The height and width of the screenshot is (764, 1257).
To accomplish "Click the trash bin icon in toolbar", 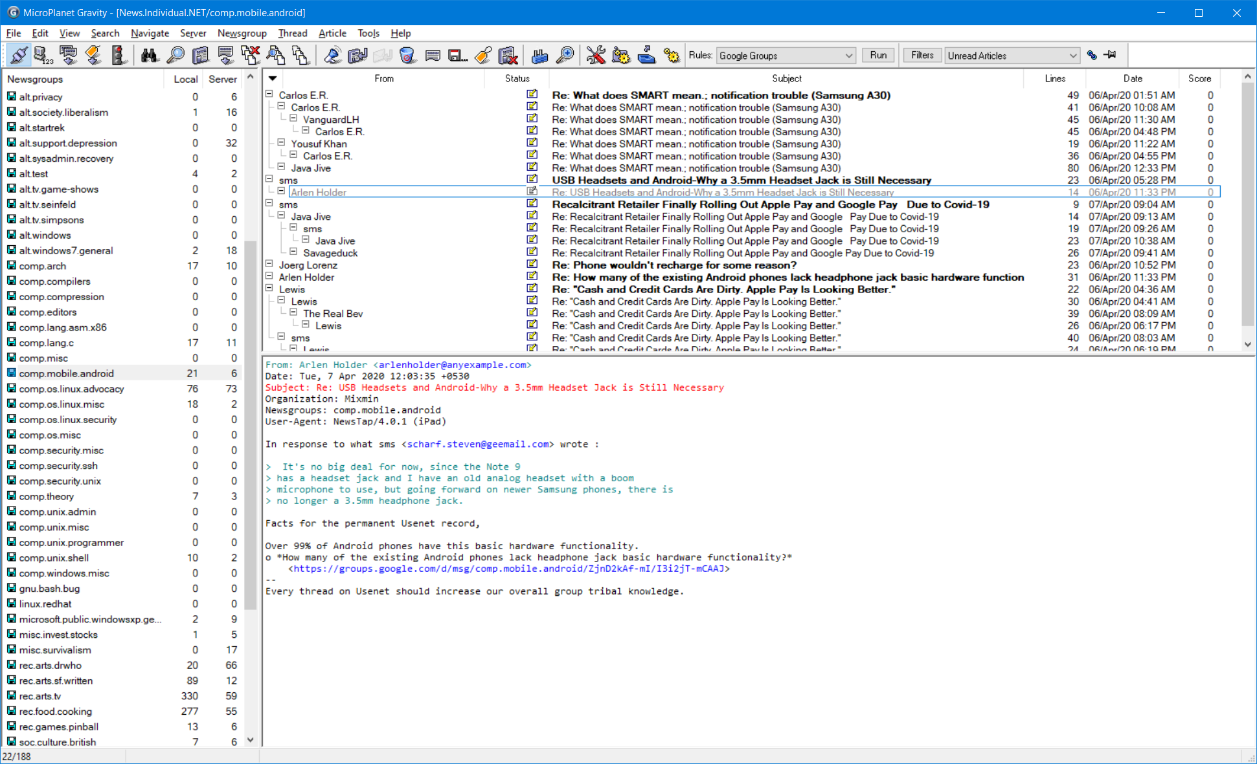I will 407,56.
